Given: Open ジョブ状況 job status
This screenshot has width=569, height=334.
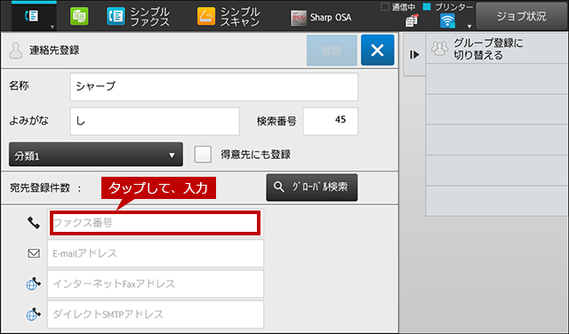Looking at the screenshot, I should click(x=522, y=17).
